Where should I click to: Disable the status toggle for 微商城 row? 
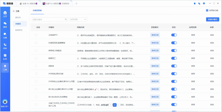coord(174,51)
